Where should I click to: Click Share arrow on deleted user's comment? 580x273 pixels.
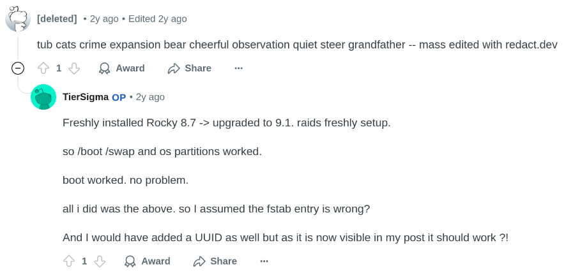(x=174, y=68)
